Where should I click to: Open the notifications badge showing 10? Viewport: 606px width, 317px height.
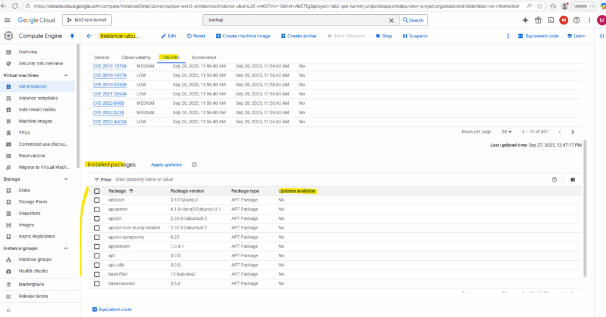tap(563, 20)
